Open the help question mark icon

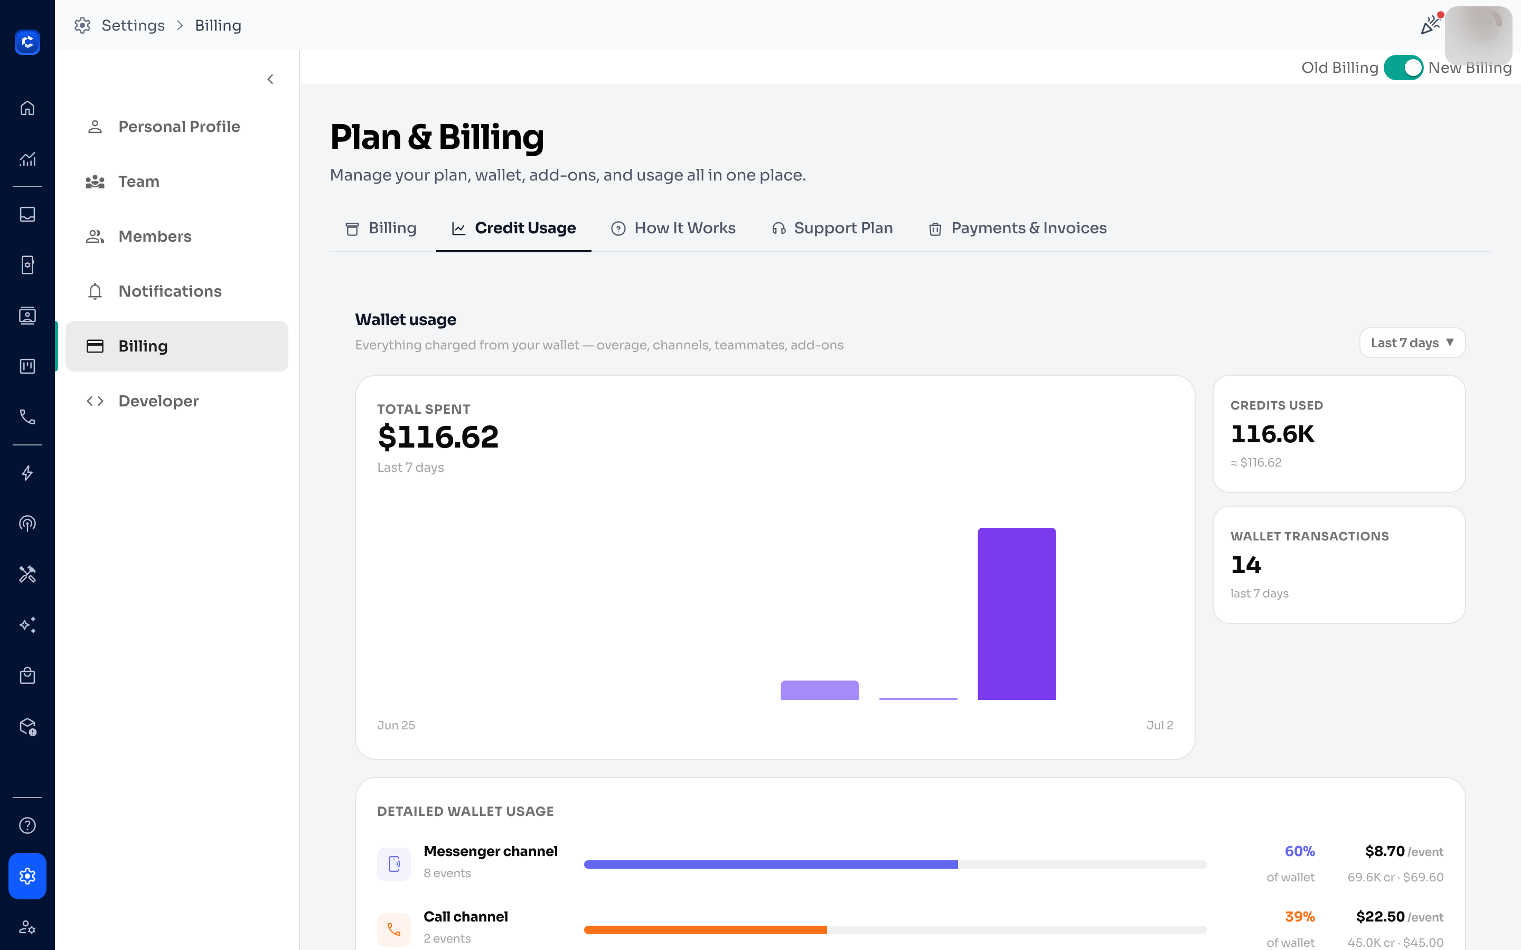[x=27, y=825]
